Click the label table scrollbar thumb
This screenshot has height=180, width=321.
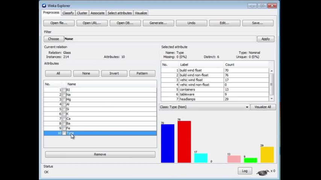271,84
